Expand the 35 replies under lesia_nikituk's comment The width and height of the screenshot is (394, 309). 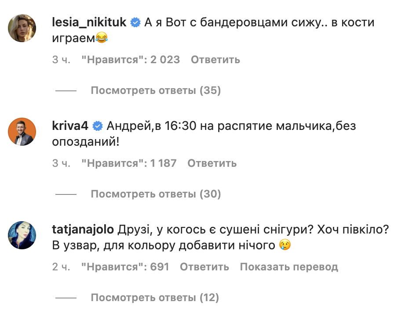pos(156,90)
